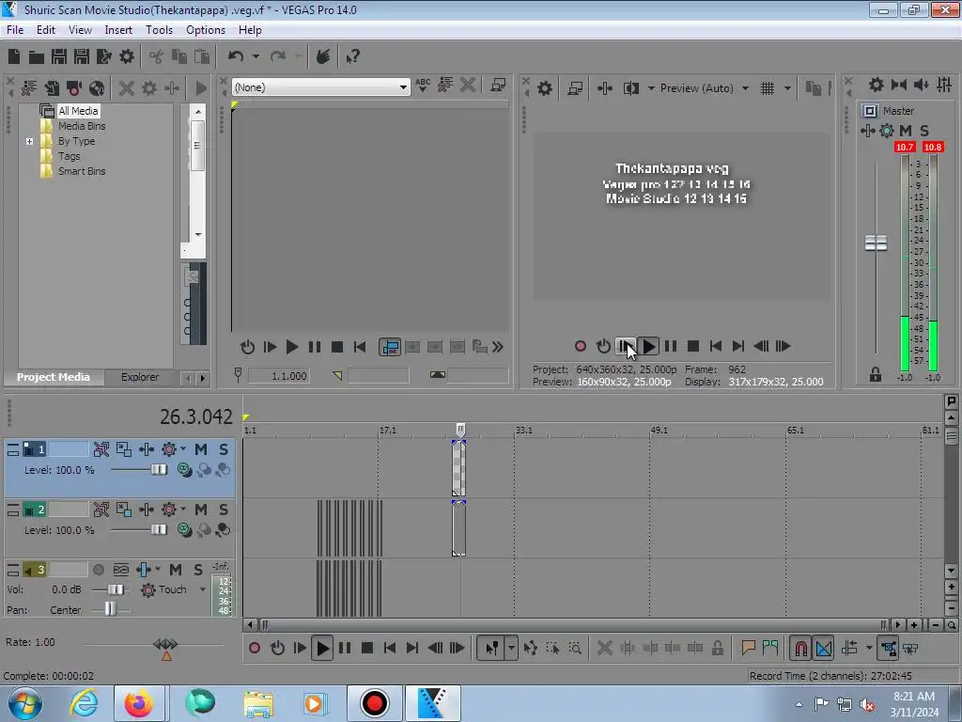Click the timeline cursor marker on the ruler
This screenshot has height=722, width=962.
point(460,430)
